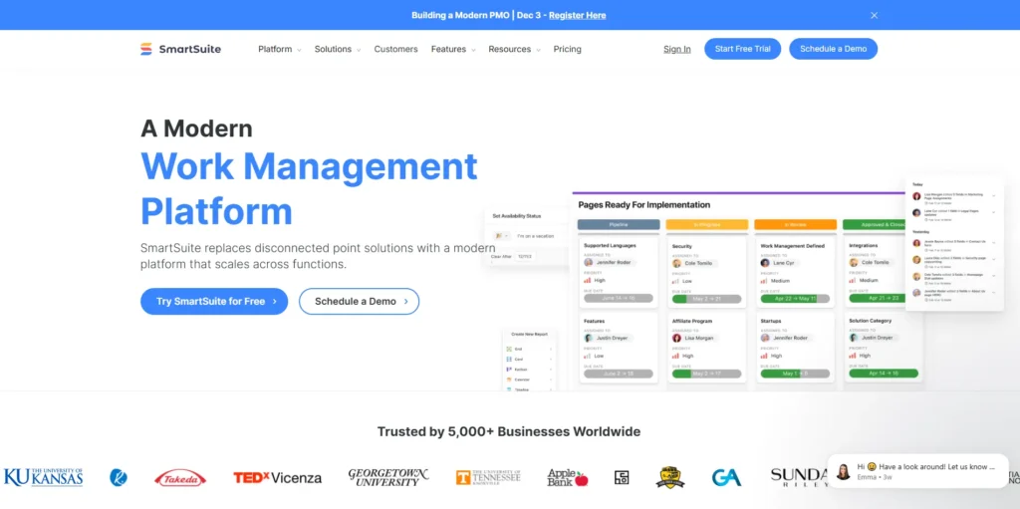Close the top announcement banner

[874, 15]
